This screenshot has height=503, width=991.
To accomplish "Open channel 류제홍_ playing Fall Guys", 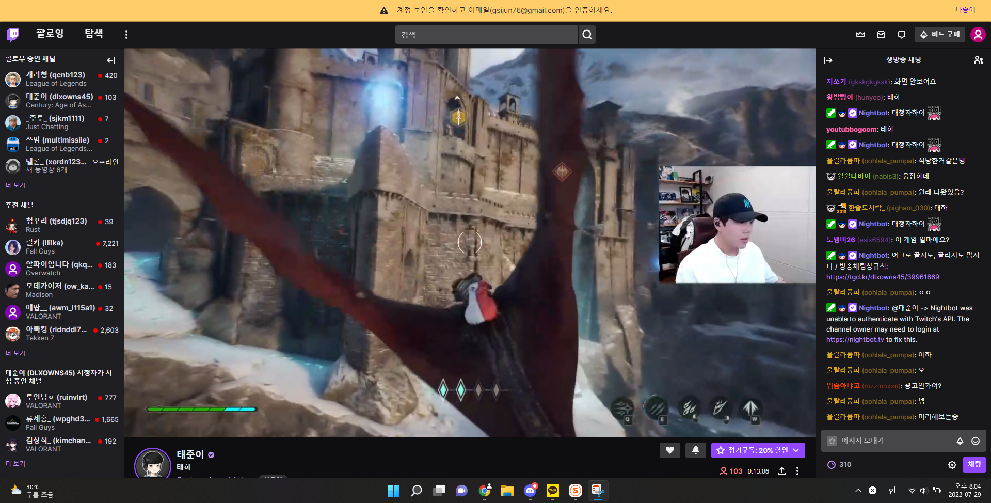I will click(62, 423).
